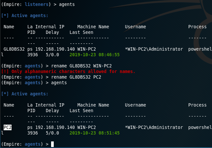Click the GL8DBS32 agent name in the first table
212x148 pixels.
coord(14,49)
